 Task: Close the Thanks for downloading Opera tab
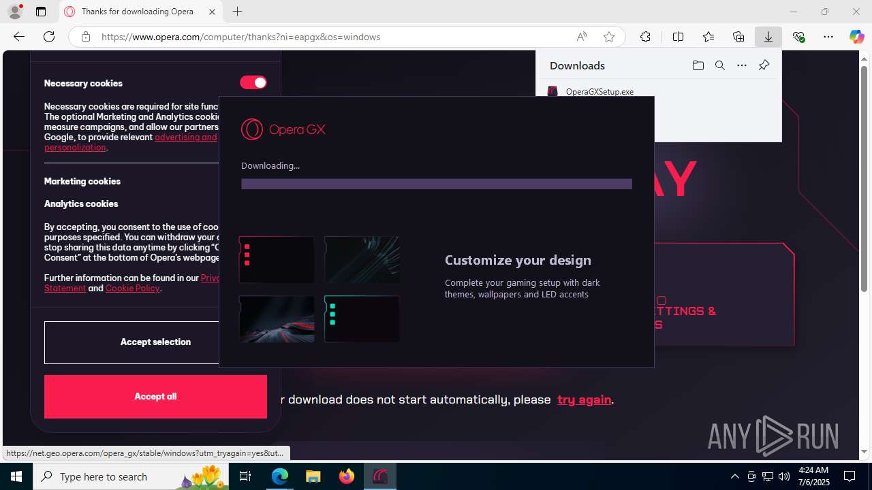212,12
